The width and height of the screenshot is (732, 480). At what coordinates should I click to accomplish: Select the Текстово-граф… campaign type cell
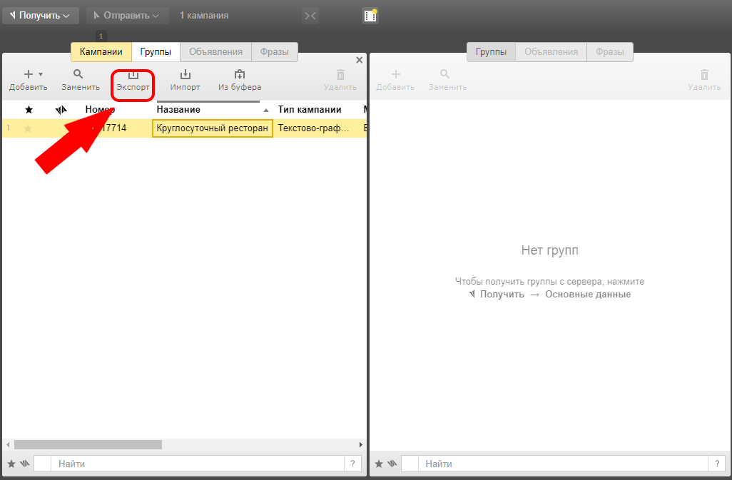point(313,128)
